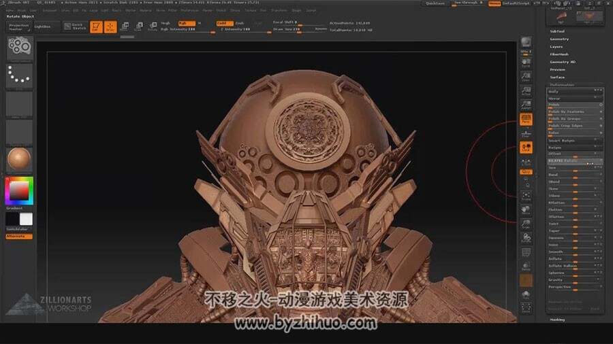The height and width of the screenshot is (344, 613).
Task: Click the Inflate deformation slider
Action: pyautogui.click(x=575, y=258)
